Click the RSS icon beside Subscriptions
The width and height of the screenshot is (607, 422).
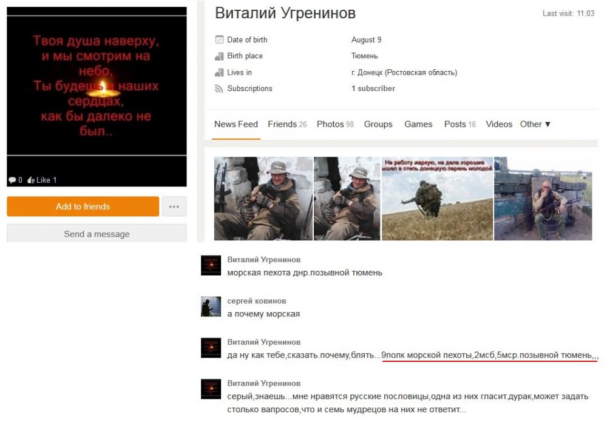pos(219,89)
